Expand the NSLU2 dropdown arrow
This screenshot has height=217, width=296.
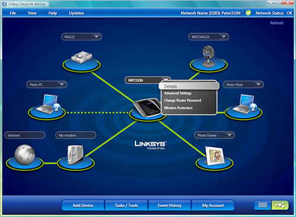(96, 37)
